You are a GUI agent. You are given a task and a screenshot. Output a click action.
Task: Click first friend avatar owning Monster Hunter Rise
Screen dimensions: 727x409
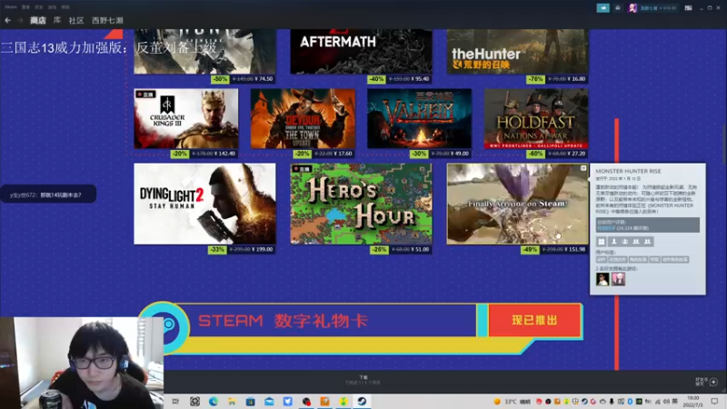603,279
